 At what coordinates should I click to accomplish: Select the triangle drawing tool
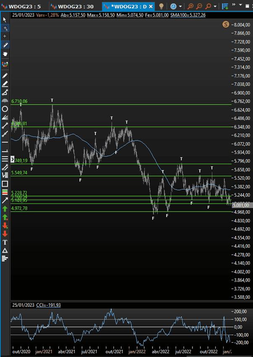[5, 250]
